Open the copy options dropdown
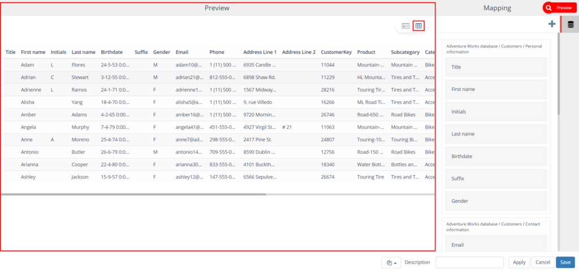This screenshot has width=579, height=271. point(391,263)
